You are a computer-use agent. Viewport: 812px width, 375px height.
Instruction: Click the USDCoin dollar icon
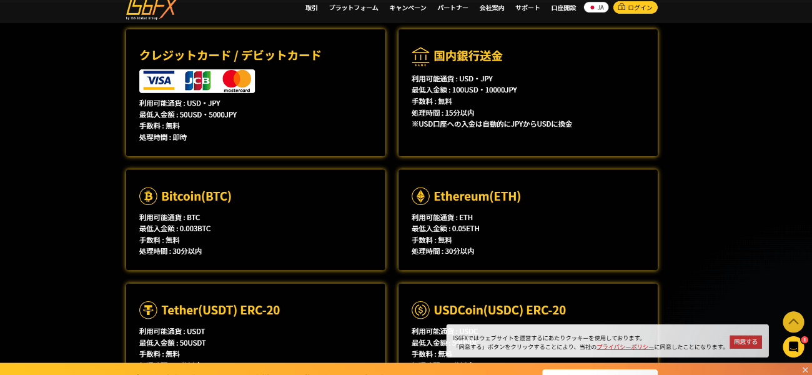[x=420, y=310]
